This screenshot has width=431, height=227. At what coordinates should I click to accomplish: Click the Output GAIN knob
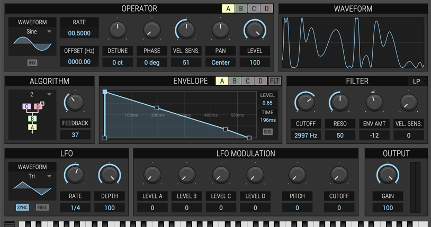click(x=388, y=175)
